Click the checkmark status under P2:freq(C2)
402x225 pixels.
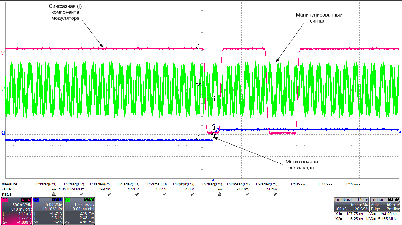click(x=81, y=194)
